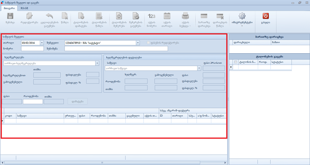
Task: Switch to the RS.GE tab
Action: (24, 8)
